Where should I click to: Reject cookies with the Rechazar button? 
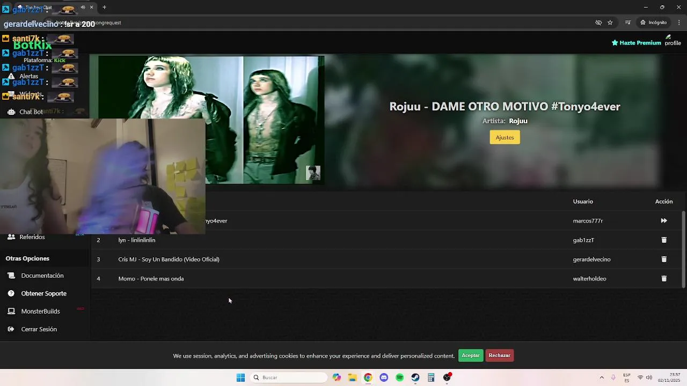coord(499,355)
